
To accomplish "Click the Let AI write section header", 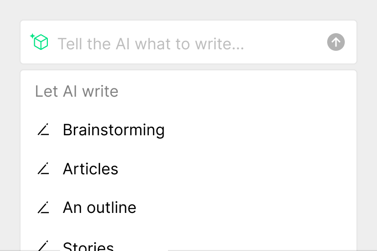I will click(x=77, y=91).
